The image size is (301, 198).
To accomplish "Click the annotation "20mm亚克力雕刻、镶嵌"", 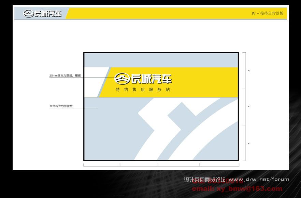I will pyautogui.click(x=65, y=76).
